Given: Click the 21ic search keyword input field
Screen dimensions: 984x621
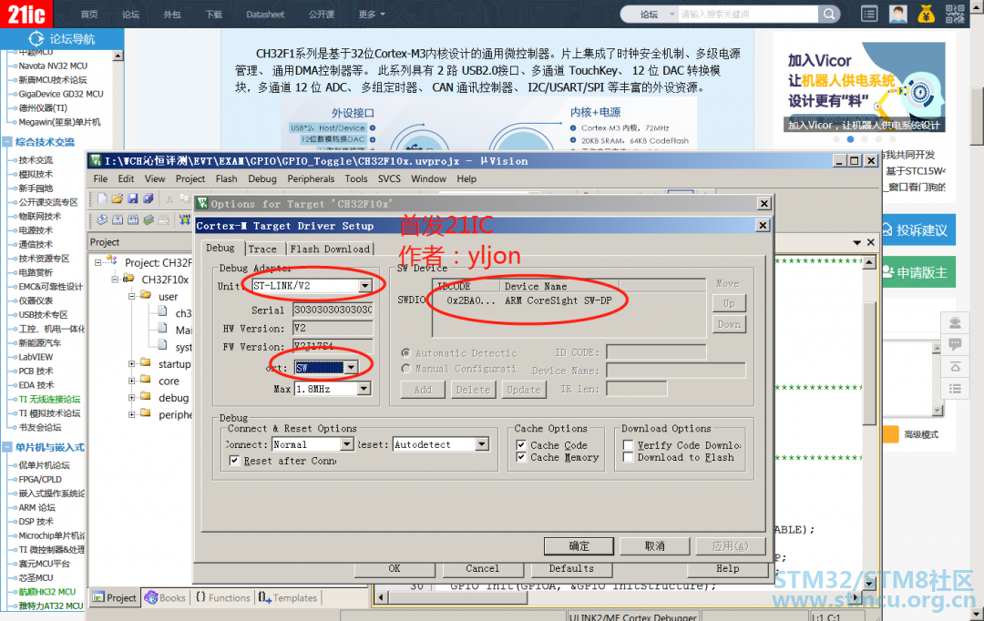Looking at the screenshot, I should tap(748, 14).
